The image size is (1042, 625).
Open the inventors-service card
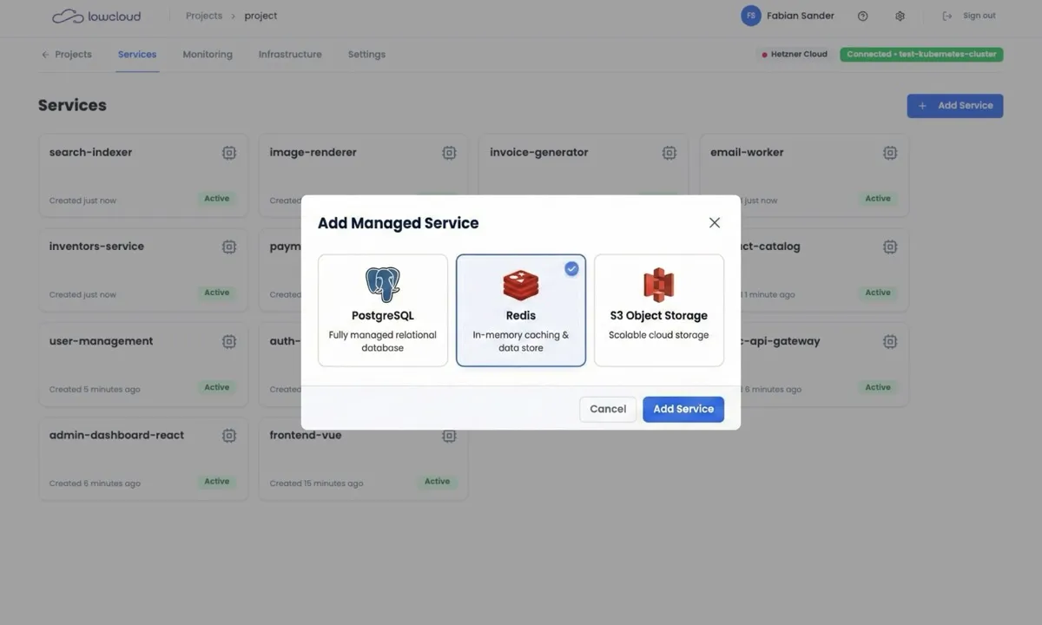[143, 270]
